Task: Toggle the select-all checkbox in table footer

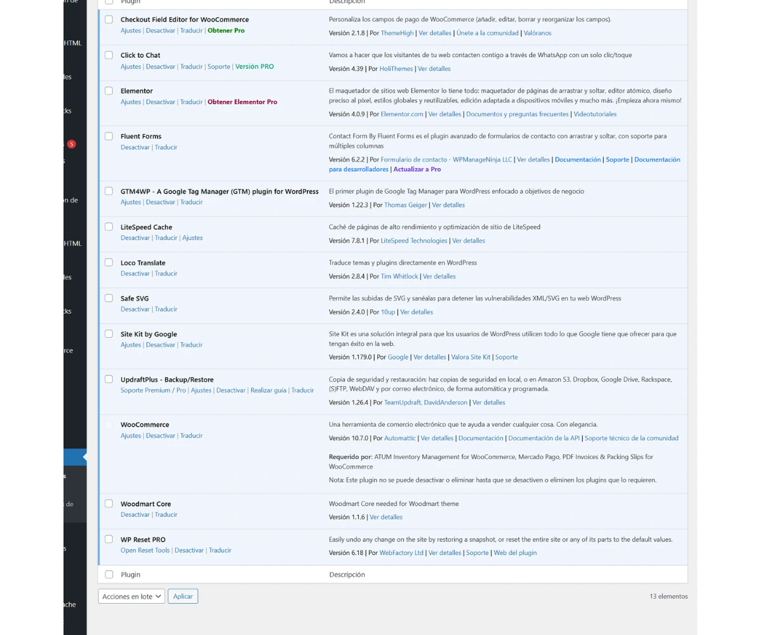Action: tap(109, 574)
